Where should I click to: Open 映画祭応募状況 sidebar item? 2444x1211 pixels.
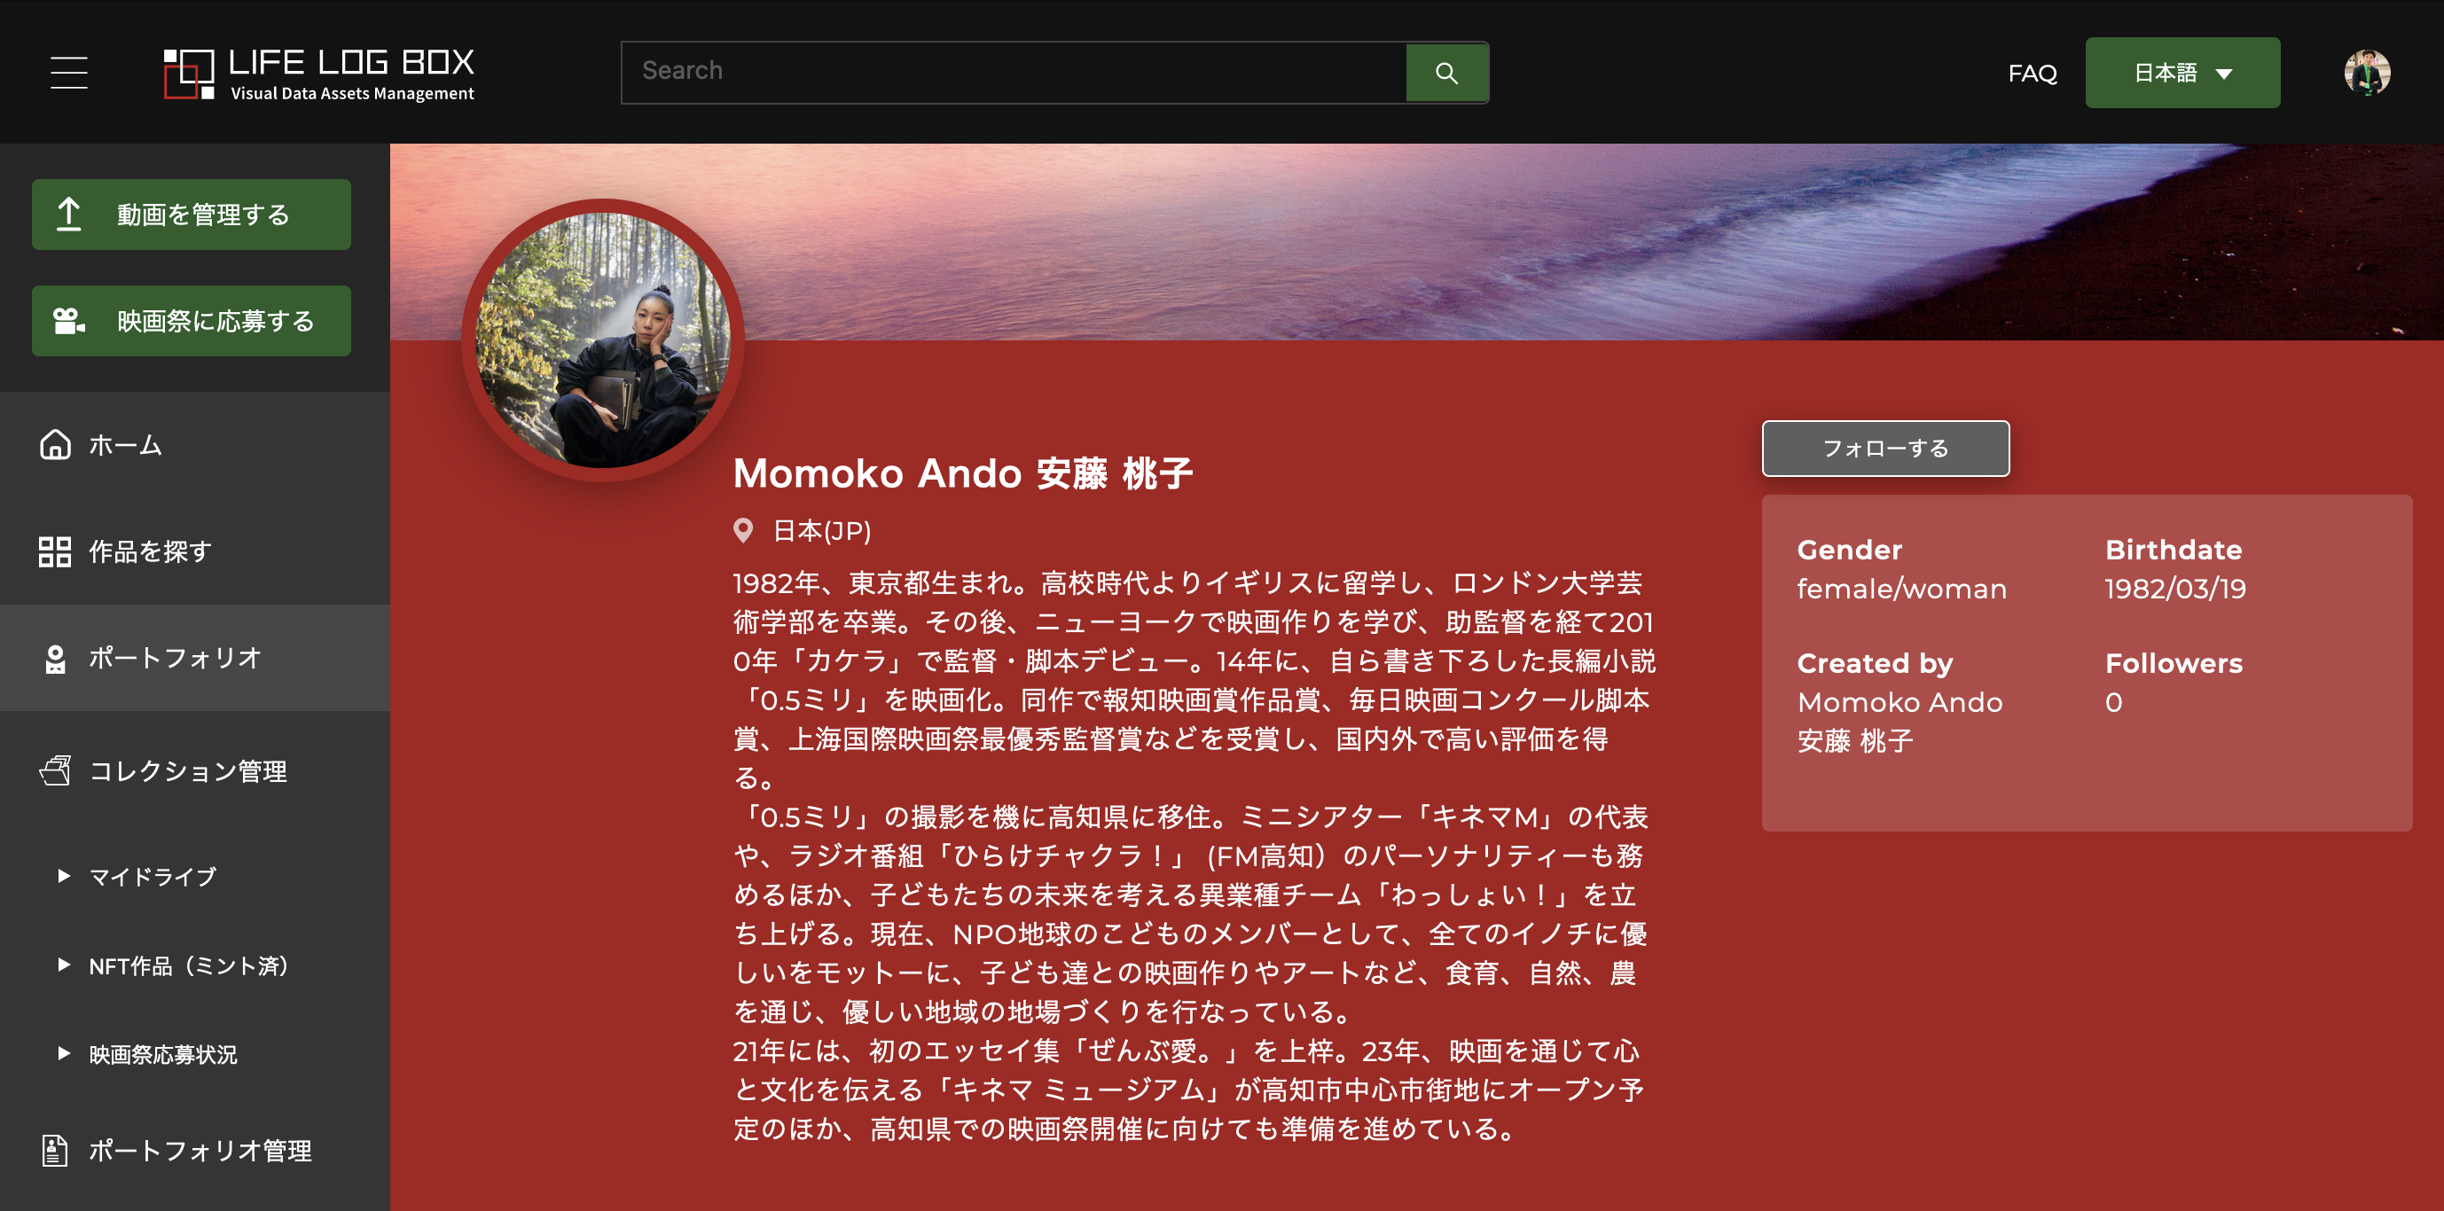pyautogui.click(x=163, y=1053)
